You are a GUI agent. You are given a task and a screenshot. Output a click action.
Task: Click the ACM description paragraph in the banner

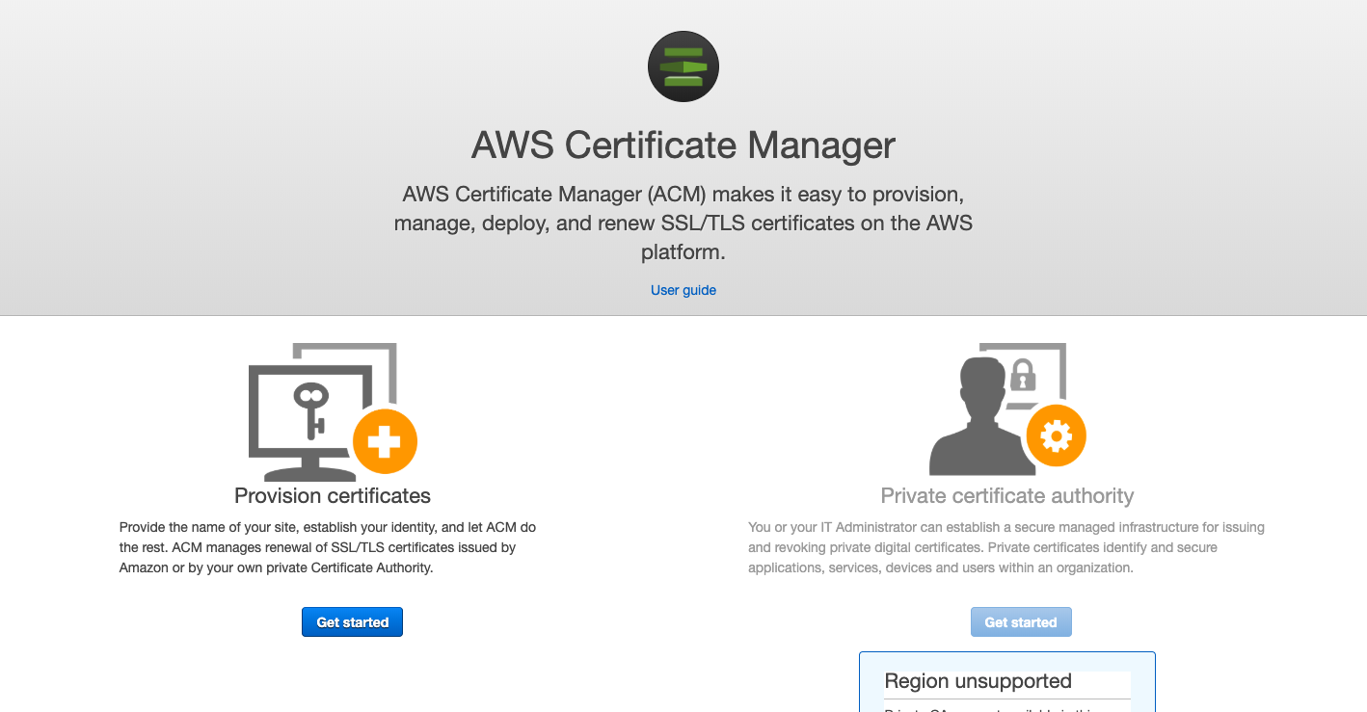pyautogui.click(x=683, y=224)
